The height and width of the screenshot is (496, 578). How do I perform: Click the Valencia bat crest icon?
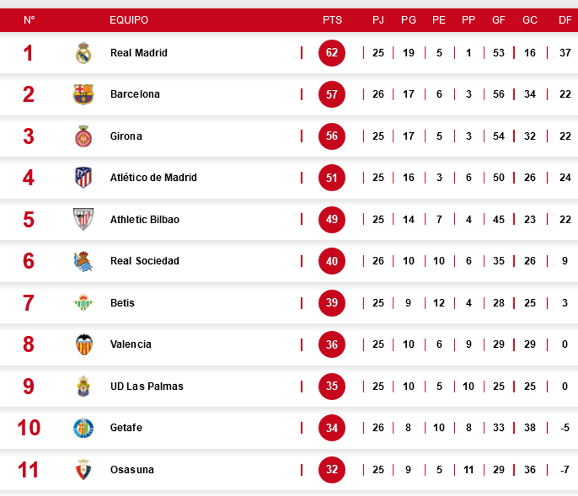pyautogui.click(x=83, y=344)
